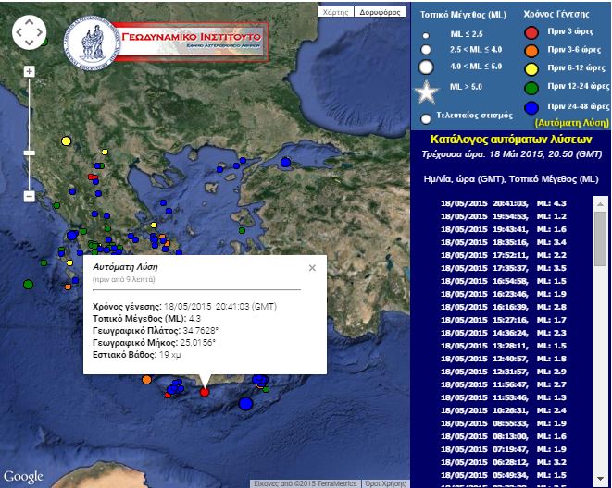This screenshot has width=612, height=488.
Task: Click the large blue marker southeast of Crete
Action: pos(245,404)
